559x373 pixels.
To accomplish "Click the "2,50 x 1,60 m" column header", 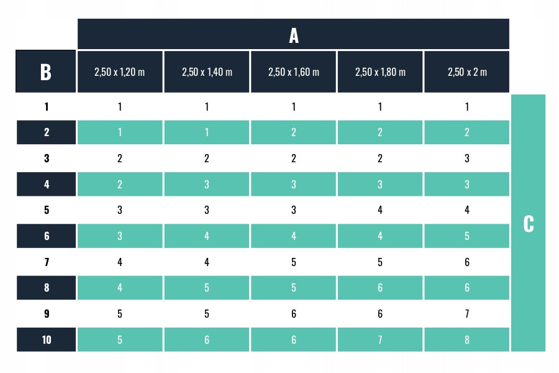I will (x=294, y=72).
